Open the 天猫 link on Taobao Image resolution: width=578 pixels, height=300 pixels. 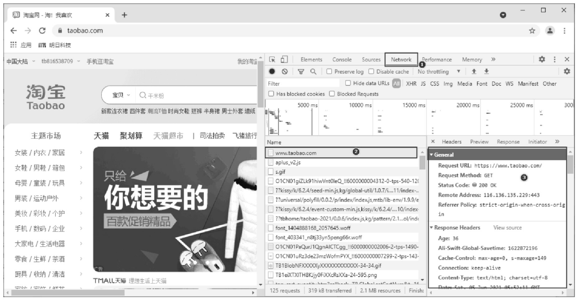[x=101, y=136]
